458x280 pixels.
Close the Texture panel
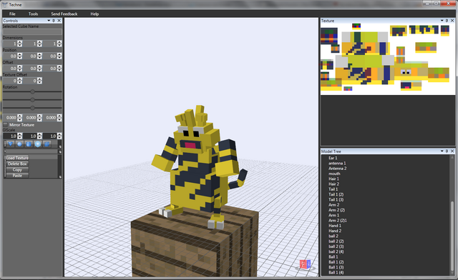pyautogui.click(x=452, y=21)
